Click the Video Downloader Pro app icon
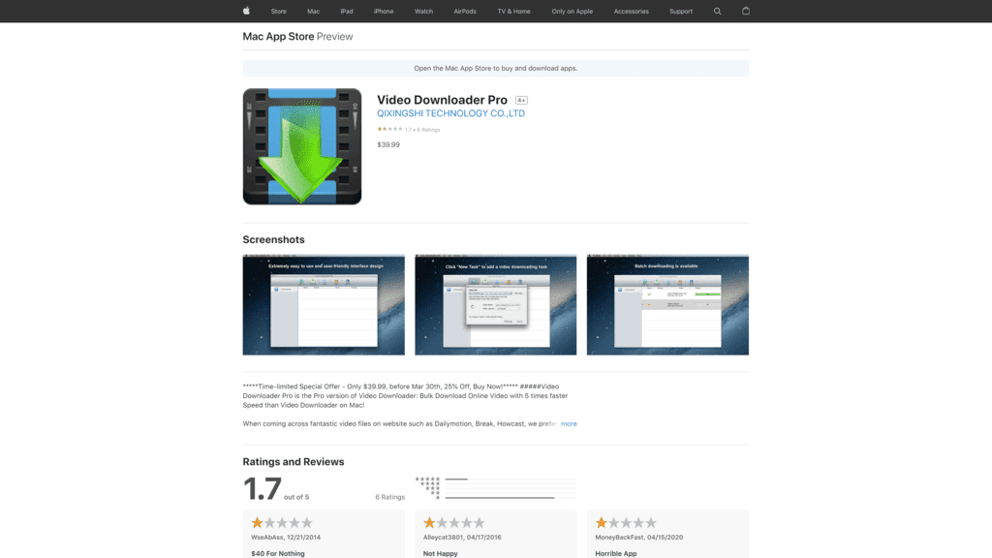 click(302, 146)
